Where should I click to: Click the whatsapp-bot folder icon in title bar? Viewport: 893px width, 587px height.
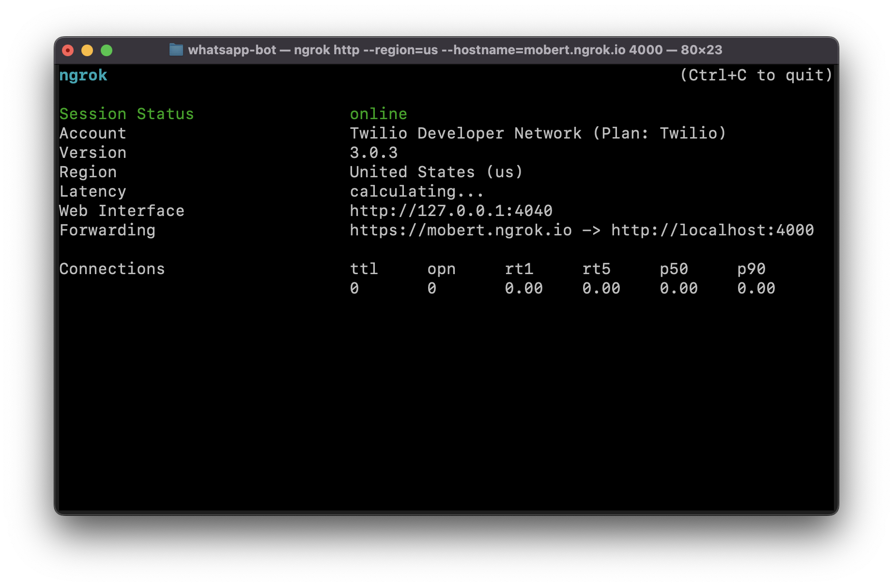pyautogui.click(x=176, y=50)
